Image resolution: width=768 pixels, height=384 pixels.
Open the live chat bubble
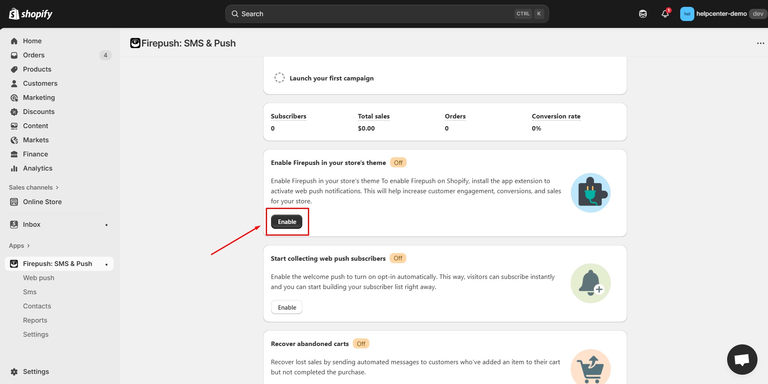pos(742,359)
